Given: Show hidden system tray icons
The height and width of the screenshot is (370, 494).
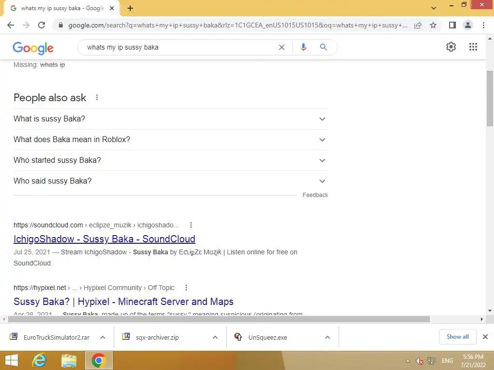Looking at the screenshot, I should [408, 361].
